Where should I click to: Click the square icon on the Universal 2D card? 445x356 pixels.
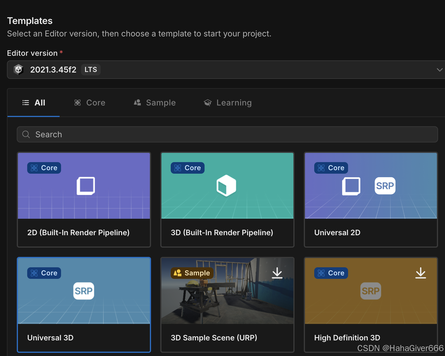coord(351,186)
